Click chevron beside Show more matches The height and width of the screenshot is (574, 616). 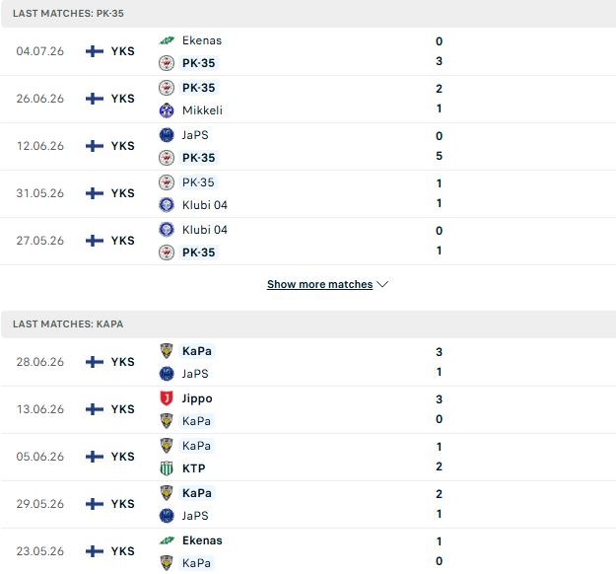tap(382, 284)
